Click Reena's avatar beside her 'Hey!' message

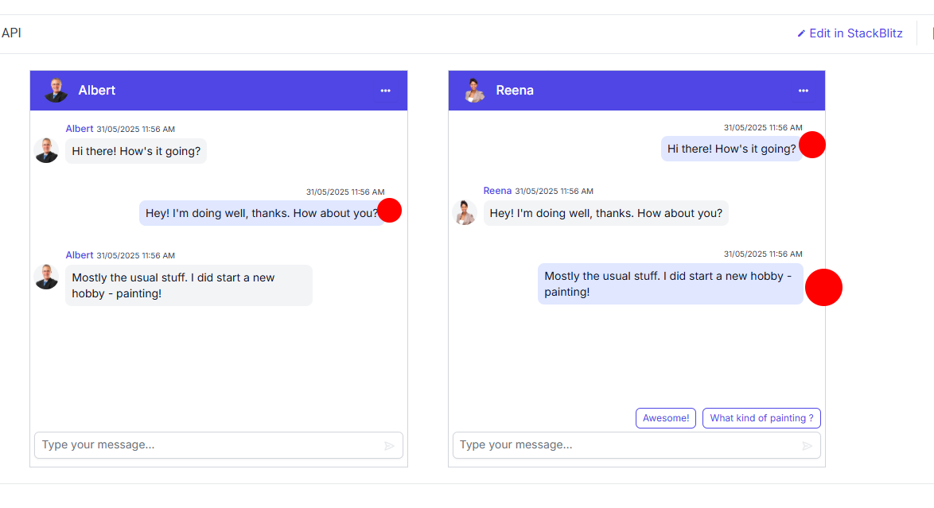(465, 212)
